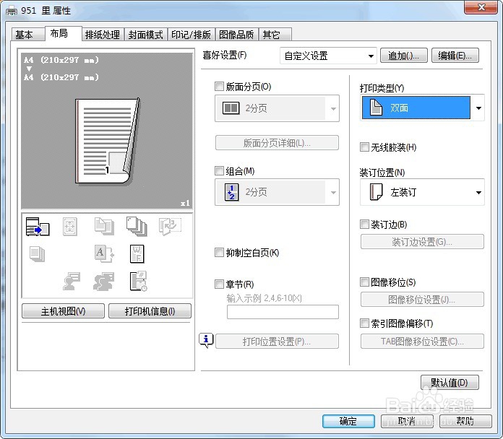Switch to the 图像品质 tab
Viewport: 503px width, 439px height.
click(236, 35)
